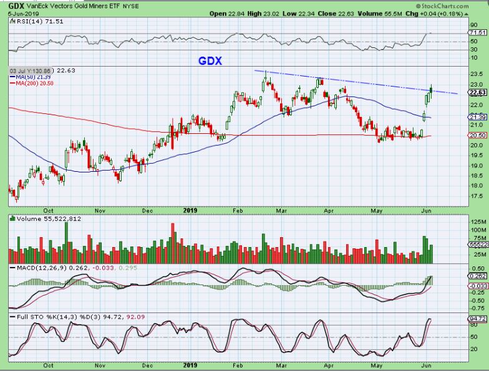Viewport: 489px width, 371px height.
Task: Click the 19.5 price axis label
Action: tap(478, 156)
